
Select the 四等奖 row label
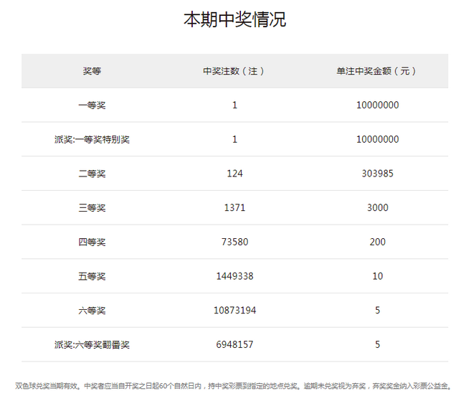click(x=92, y=242)
